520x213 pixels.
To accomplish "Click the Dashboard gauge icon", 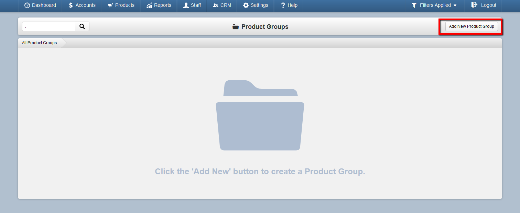I will pyautogui.click(x=27, y=5).
